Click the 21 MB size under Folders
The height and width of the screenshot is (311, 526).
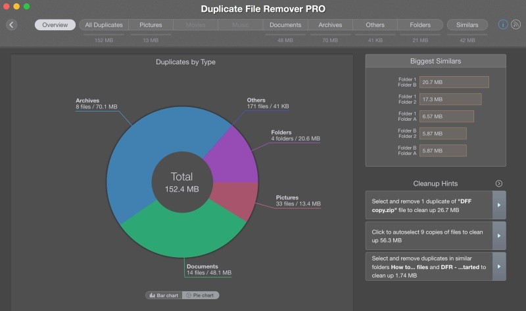tap(420, 40)
